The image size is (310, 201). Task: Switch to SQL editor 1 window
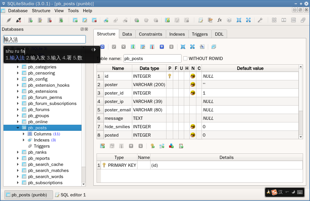coord(70,195)
